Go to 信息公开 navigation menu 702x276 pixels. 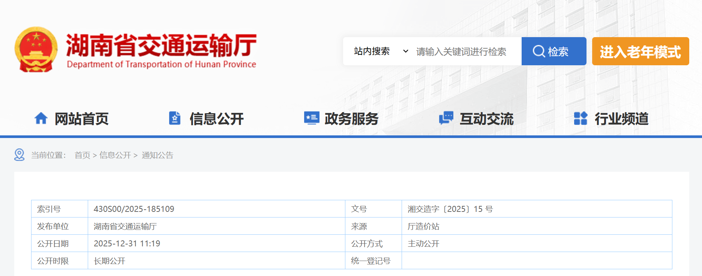pyautogui.click(x=216, y=119)
